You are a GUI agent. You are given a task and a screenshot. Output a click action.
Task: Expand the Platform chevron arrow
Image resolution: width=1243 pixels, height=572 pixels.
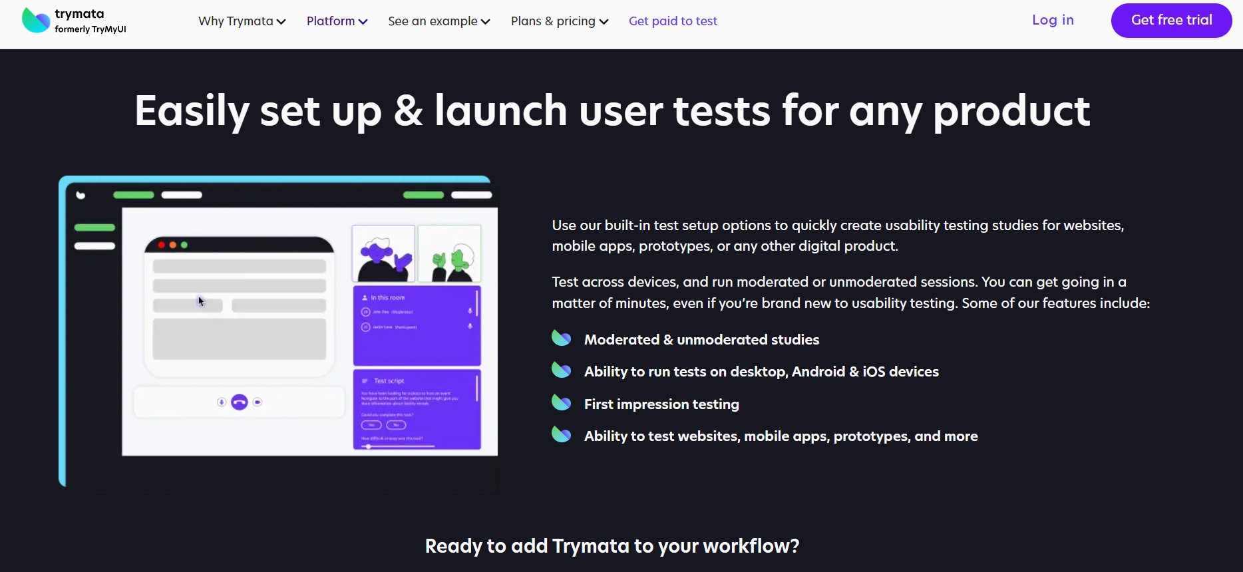tap(363, 22)
